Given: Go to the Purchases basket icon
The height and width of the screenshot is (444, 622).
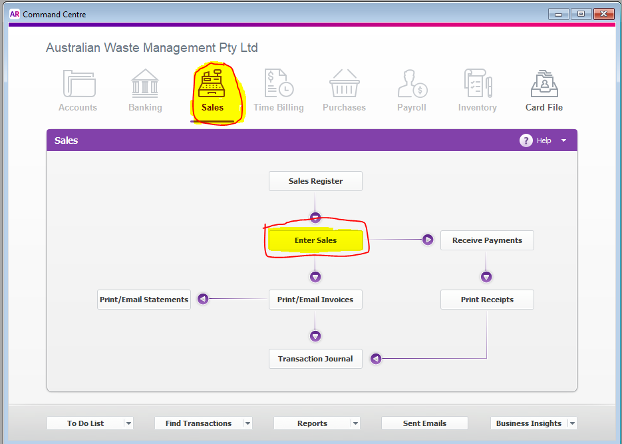Looking at the screenshot, I should [345, 83].
